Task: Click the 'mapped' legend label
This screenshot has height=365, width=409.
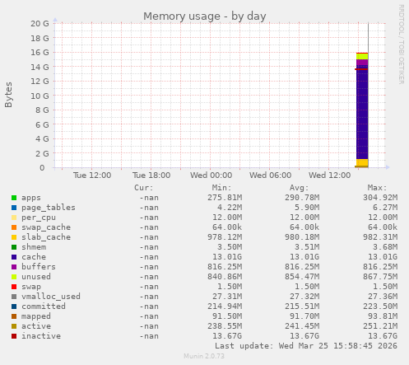Action: pyautogui.click(x=36, y=316)
